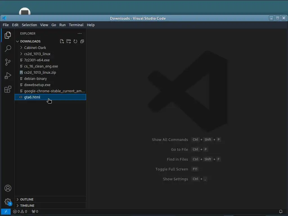The height and width of the screenshot is (216, 288).
Task: Click the New Folder icon
Action: [69, 41]
